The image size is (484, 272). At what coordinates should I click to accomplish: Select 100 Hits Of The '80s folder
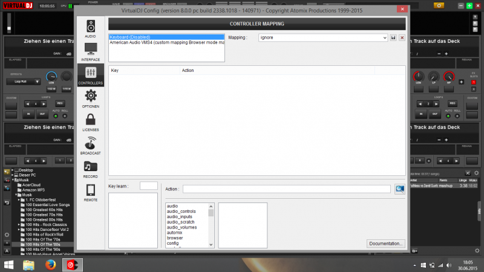42,245
